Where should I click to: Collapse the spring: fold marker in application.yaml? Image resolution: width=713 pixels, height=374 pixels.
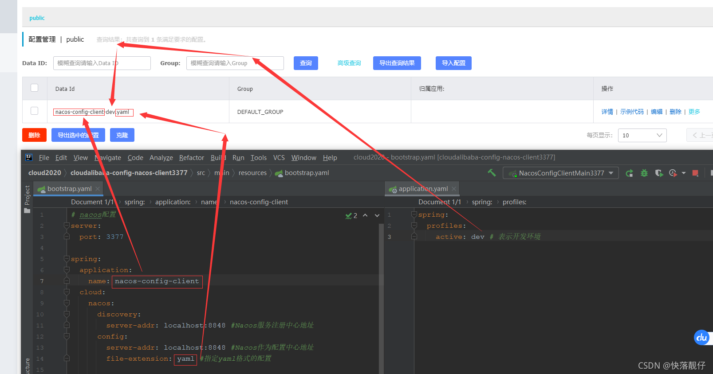coord(414,214)
